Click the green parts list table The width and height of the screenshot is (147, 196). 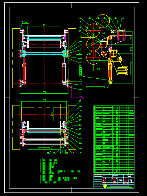(114, 140)
